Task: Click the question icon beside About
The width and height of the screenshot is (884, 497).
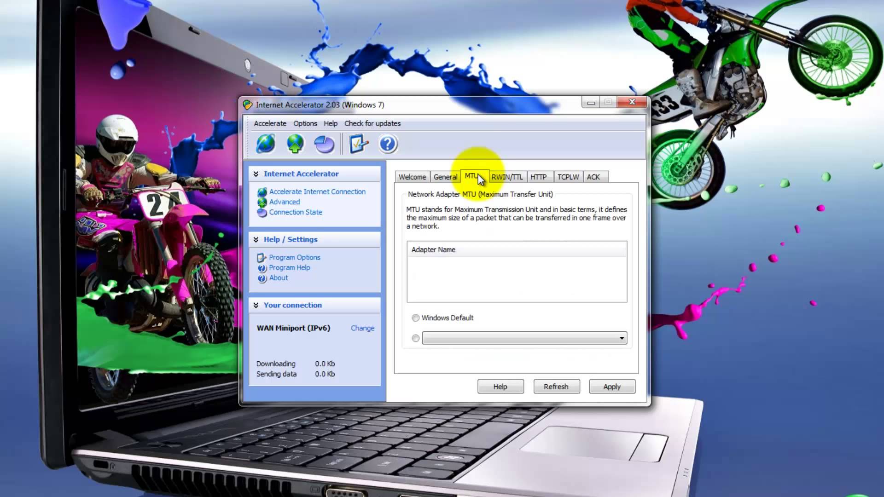Action: point(262,278)
